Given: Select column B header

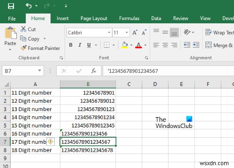Looking at the screenshot, I should pos(88,84).
